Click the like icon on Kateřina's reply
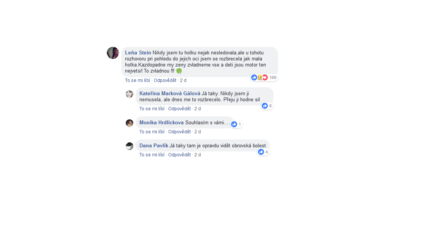Image resolution: width=447 pixels, height=244 pixels. pos(265,106)
